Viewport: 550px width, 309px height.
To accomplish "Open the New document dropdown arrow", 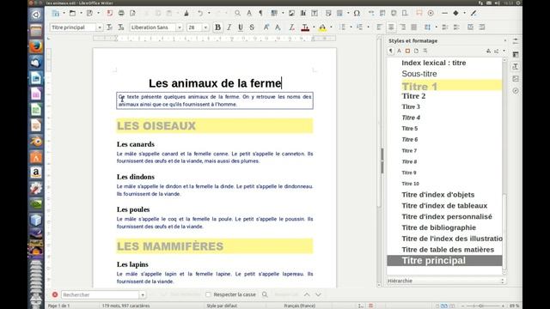I will 64,14.
